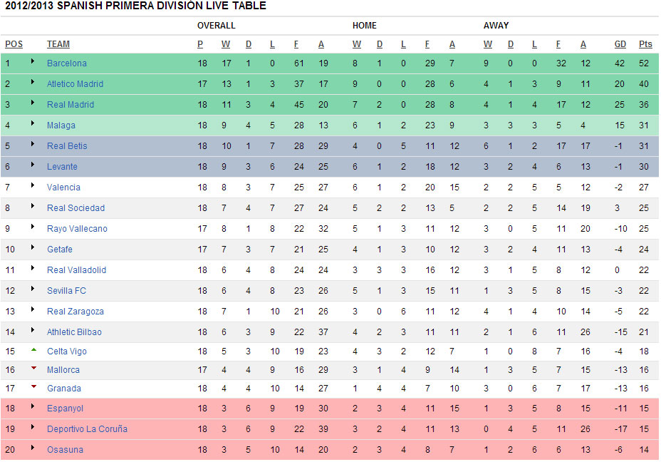
Task: Click the arrow icon beside Real Madrid
Action: pos(33,103)
